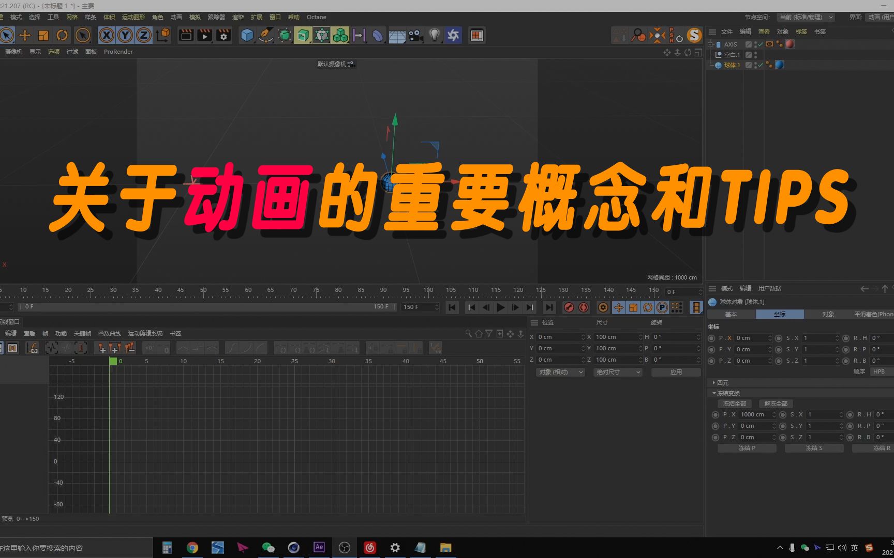This screenshot has height=558, width=894.
Task: Open Chrome from the taskbar
Action: (x=192, y=548)
